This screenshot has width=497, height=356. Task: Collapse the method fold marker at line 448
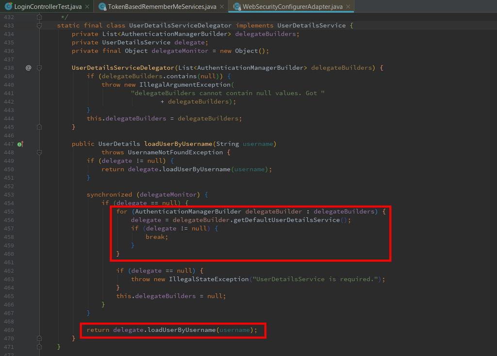pyautogui.click(x=39, y=153)
